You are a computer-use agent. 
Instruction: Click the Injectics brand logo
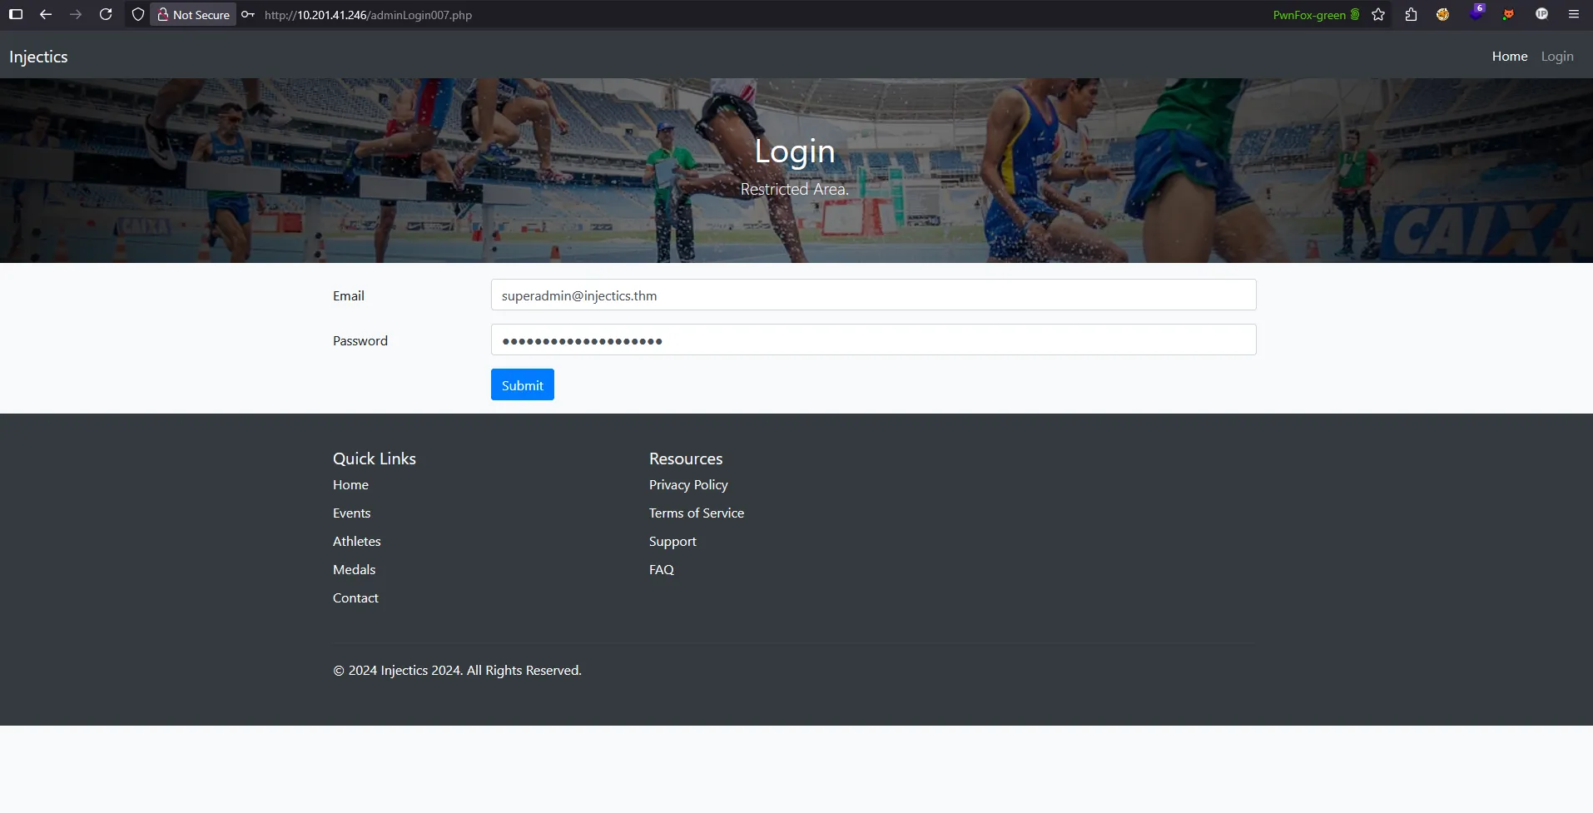tap(37, 56)
